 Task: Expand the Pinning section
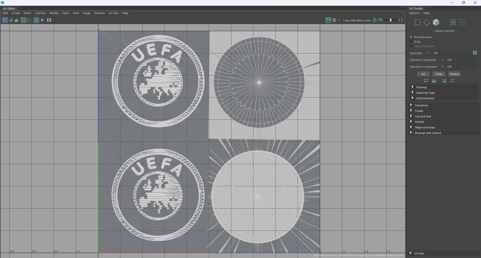coord(444,87)
